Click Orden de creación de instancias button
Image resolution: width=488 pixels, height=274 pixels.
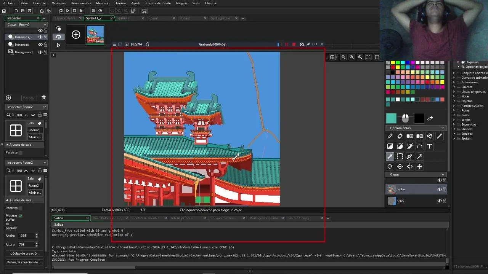(24, 262)
